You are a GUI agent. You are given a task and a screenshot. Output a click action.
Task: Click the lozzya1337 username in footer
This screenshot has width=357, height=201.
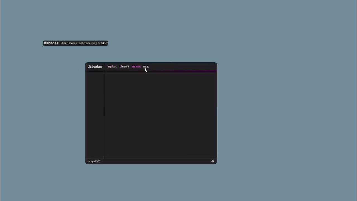pos(94,161)
